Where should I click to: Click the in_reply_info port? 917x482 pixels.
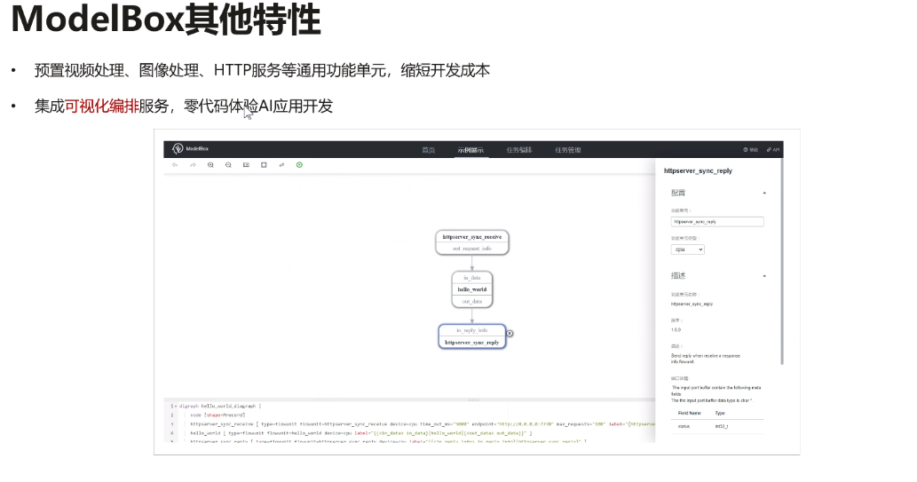pos(472,330)
